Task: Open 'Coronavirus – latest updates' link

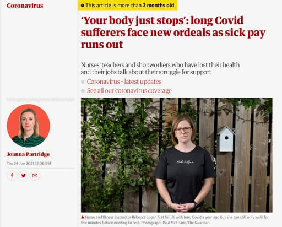Action: click(124, 82)
